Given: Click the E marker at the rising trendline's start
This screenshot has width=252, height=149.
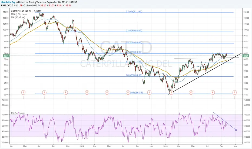Looking at the screenshot, I should [x=171, y=92].
